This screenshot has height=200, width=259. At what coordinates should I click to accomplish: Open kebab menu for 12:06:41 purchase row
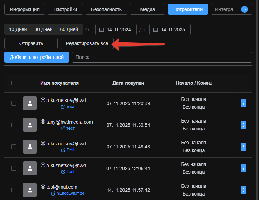coord(243,168)
